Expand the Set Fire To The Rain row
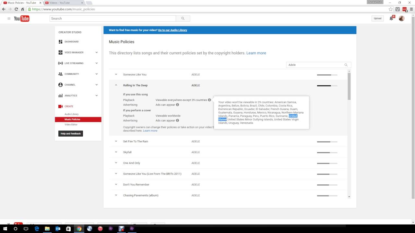Image resolution: width=415 pixels, height=233 pixels. 116,141
